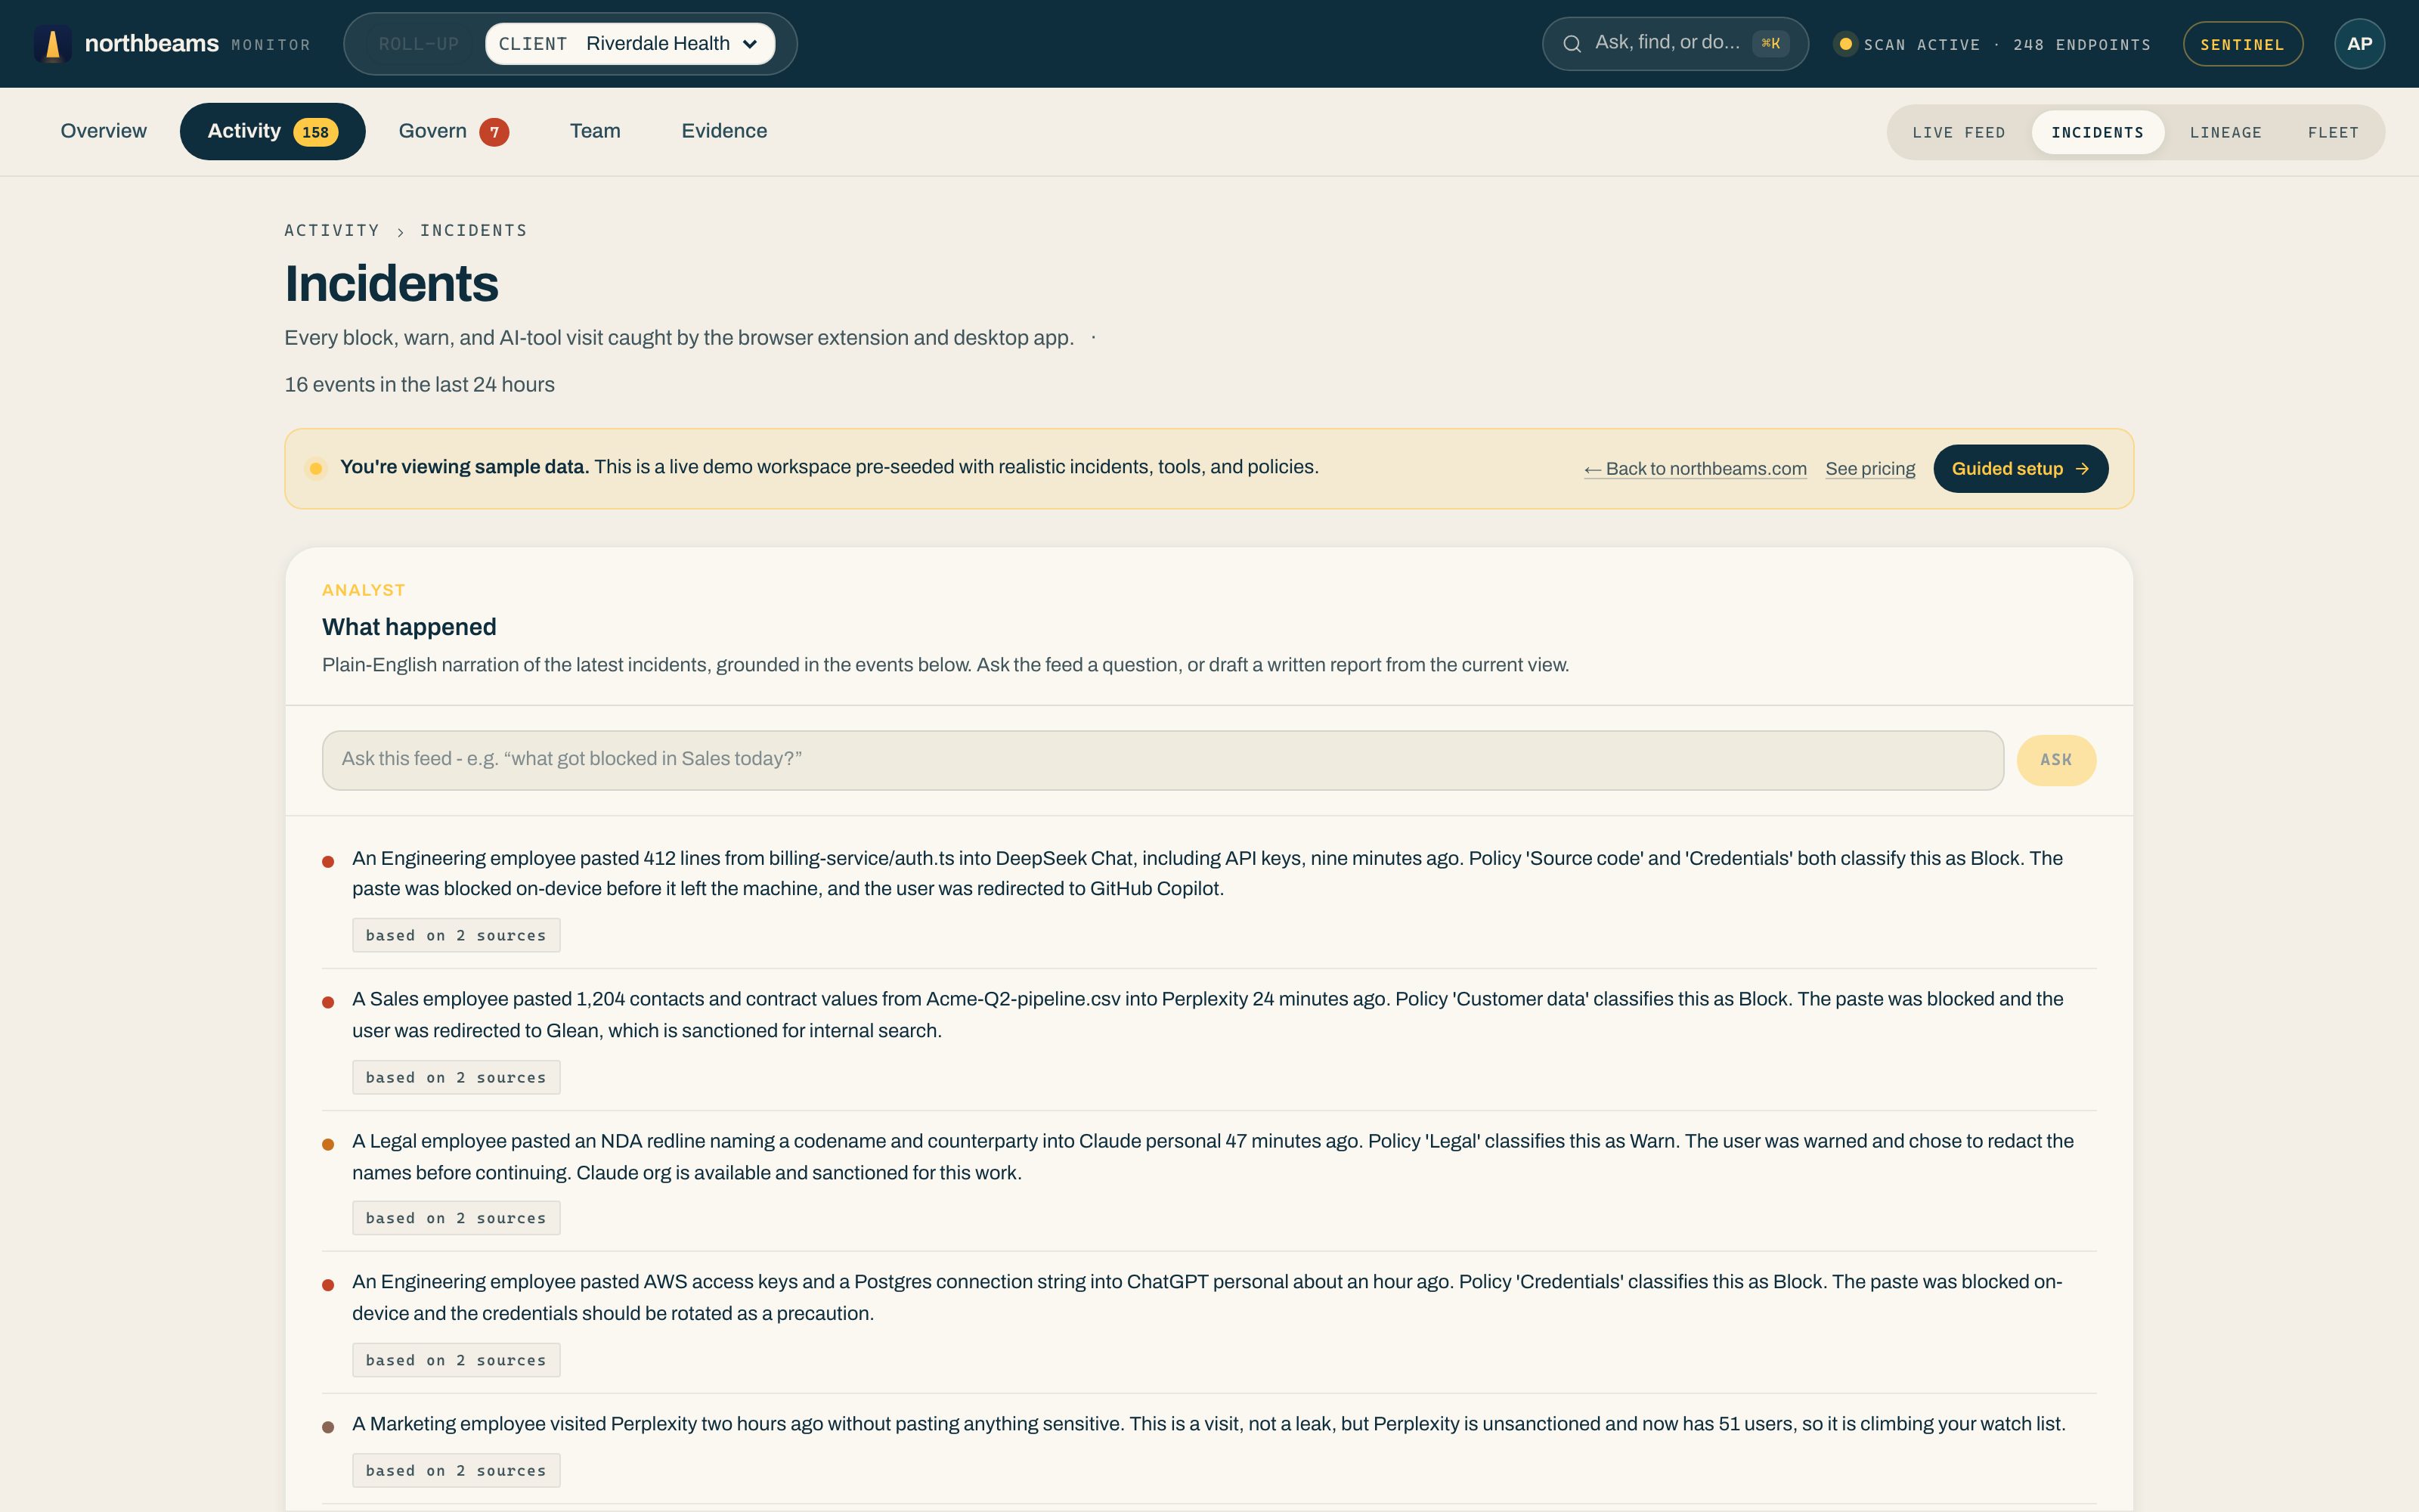The width and height of the screenshot is (2419, 1512).
Task: Click the sample data banner yellow dot
Action: 316,468
